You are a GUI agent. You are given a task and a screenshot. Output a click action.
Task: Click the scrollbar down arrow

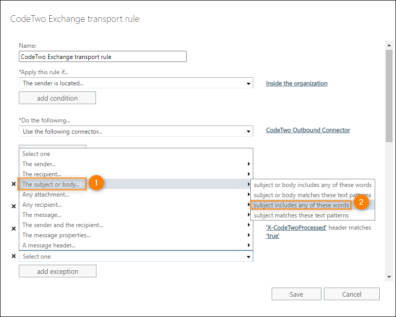pos(389,277)
